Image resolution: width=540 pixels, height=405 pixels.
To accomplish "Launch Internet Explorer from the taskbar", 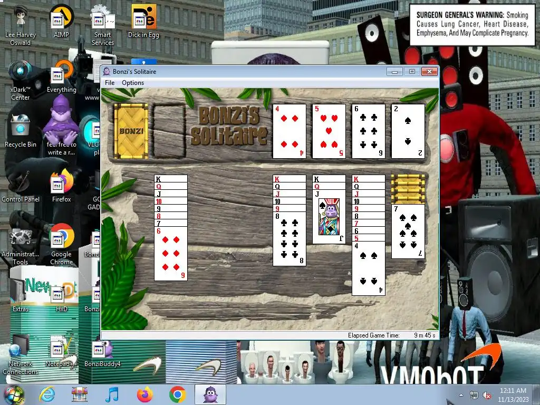I will (x=46, y=394).
